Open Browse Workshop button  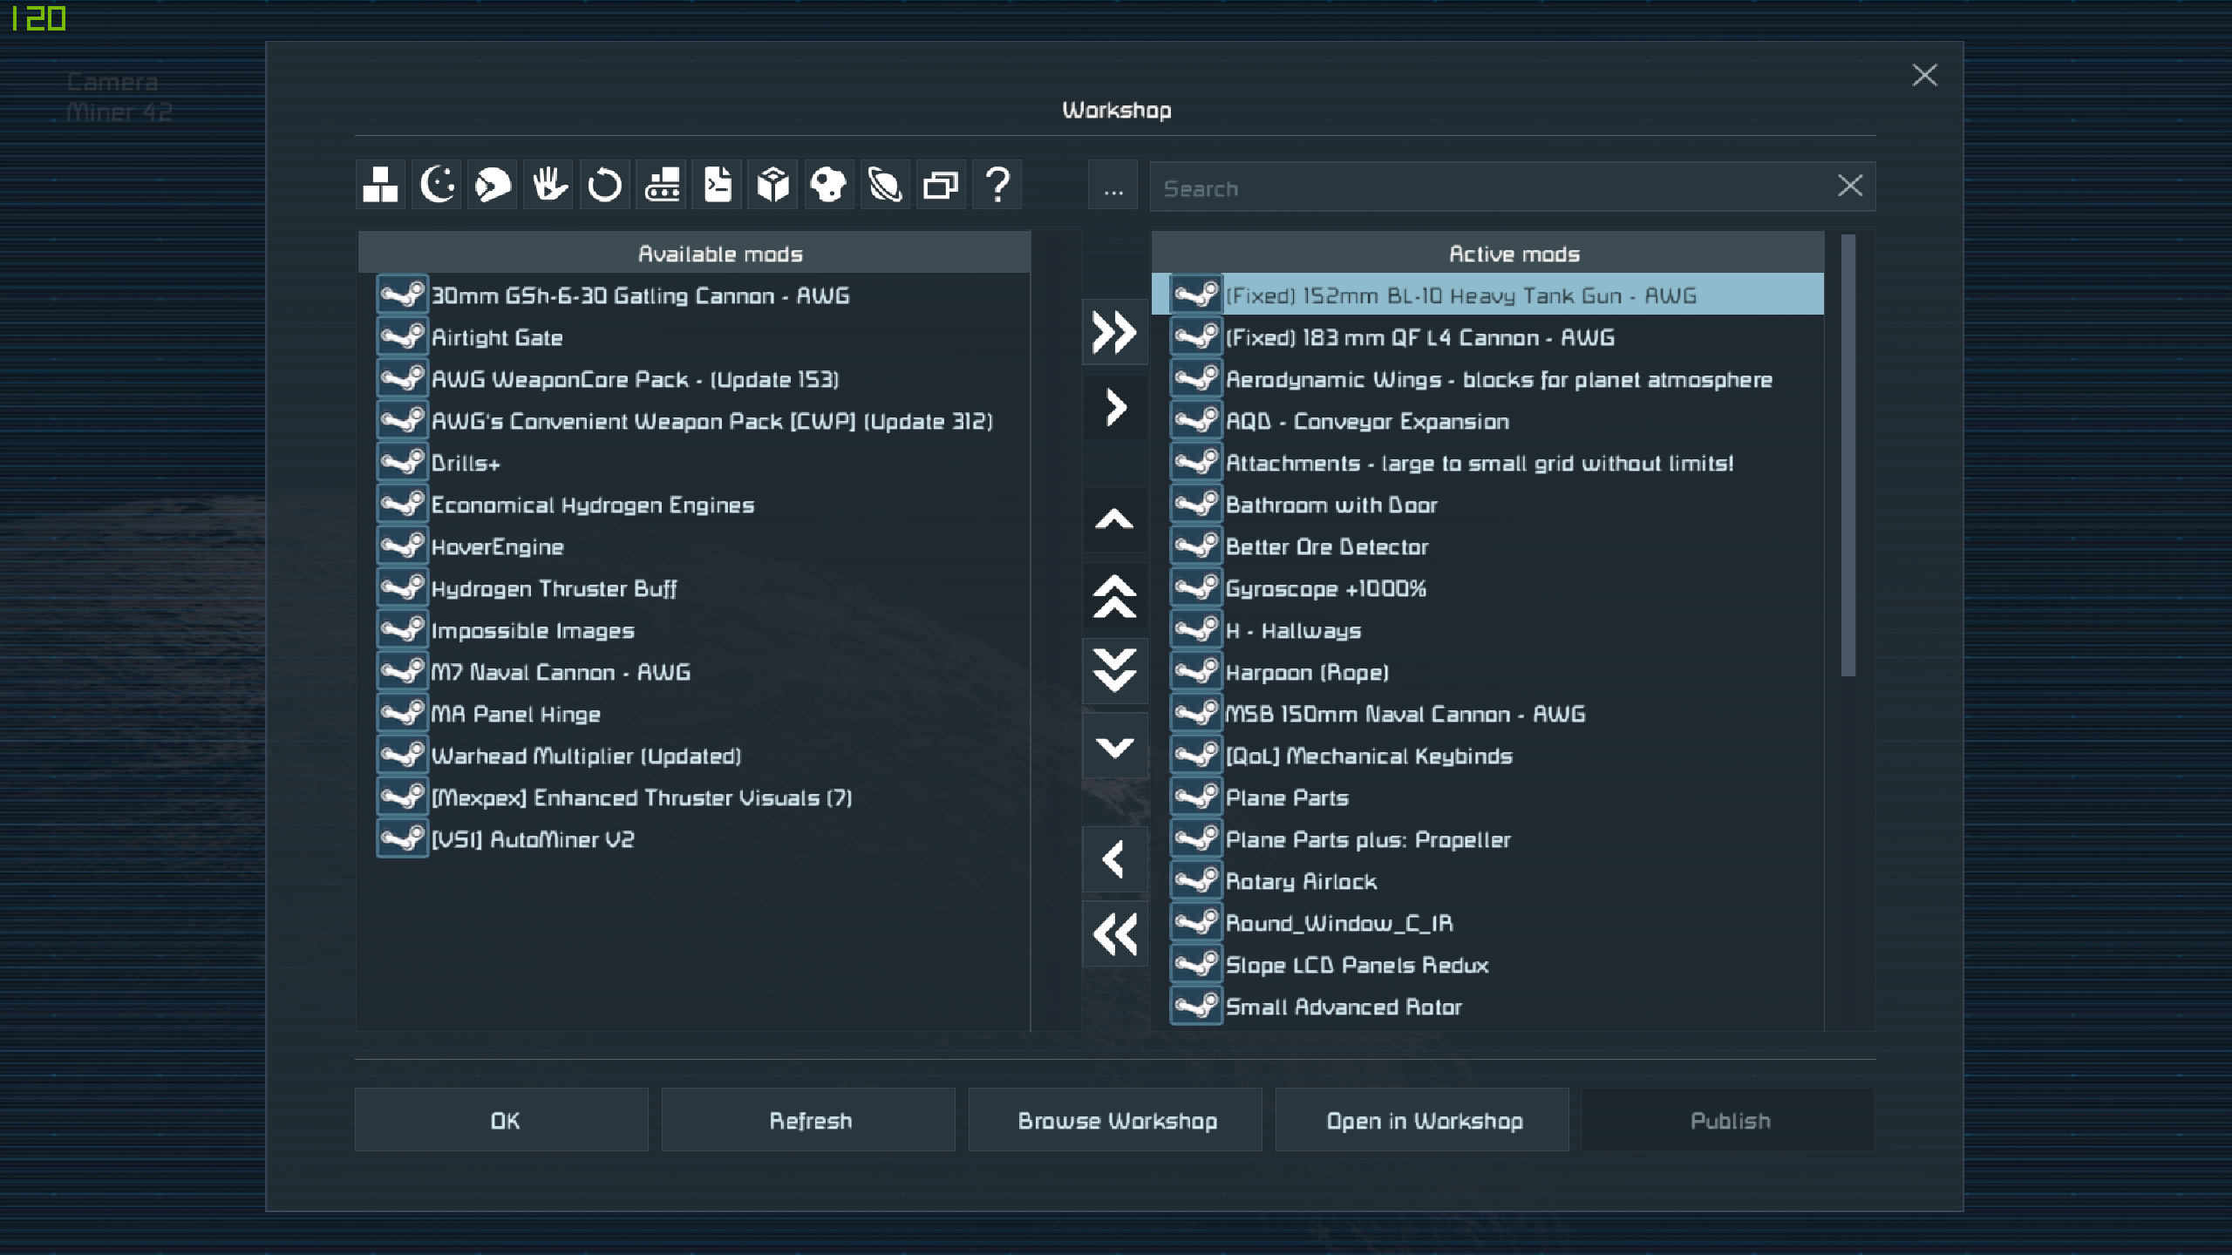[1118, 1120]
